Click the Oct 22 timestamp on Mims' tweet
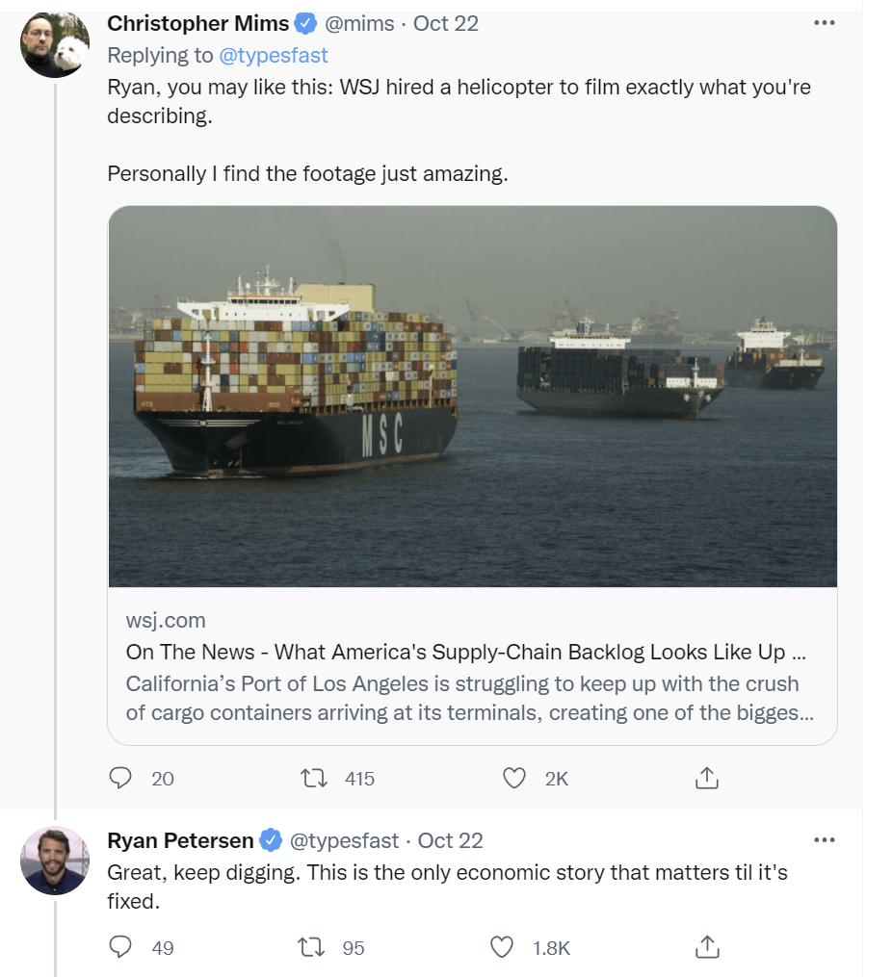The height and width of the screenshot is (977, 892). [x=446, y=23]
